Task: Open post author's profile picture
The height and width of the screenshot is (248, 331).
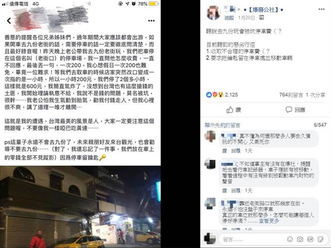Action: tap(213, 13)
